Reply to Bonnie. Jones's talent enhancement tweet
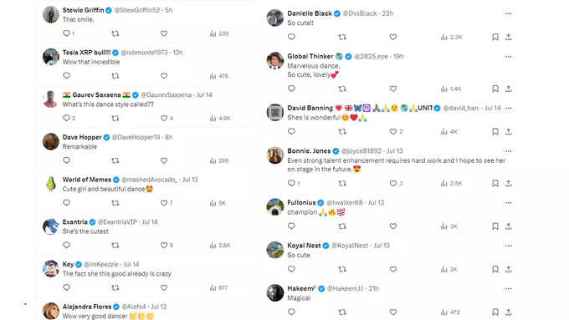Viewport: 569px width, 320px height. 291,183
